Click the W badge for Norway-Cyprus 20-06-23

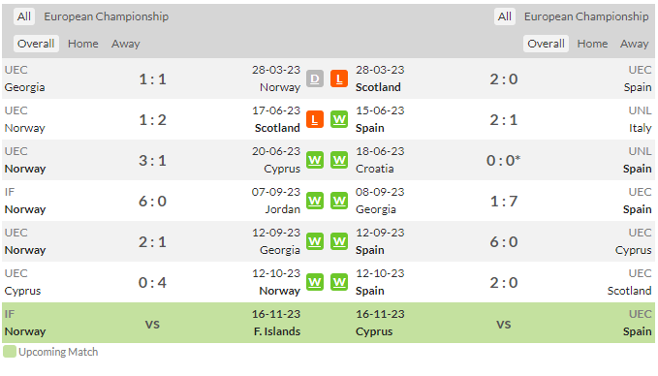315,160
